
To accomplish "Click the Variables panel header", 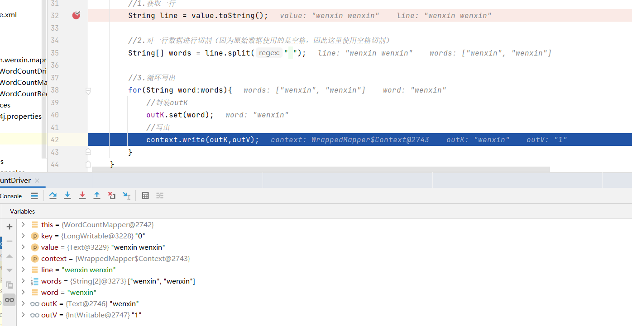I will tap(22, 211).
